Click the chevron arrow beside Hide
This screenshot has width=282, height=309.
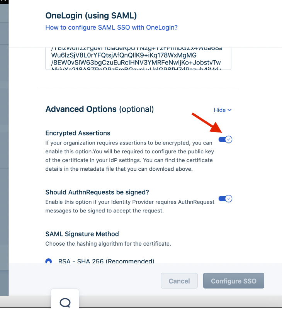pos(229,110)
